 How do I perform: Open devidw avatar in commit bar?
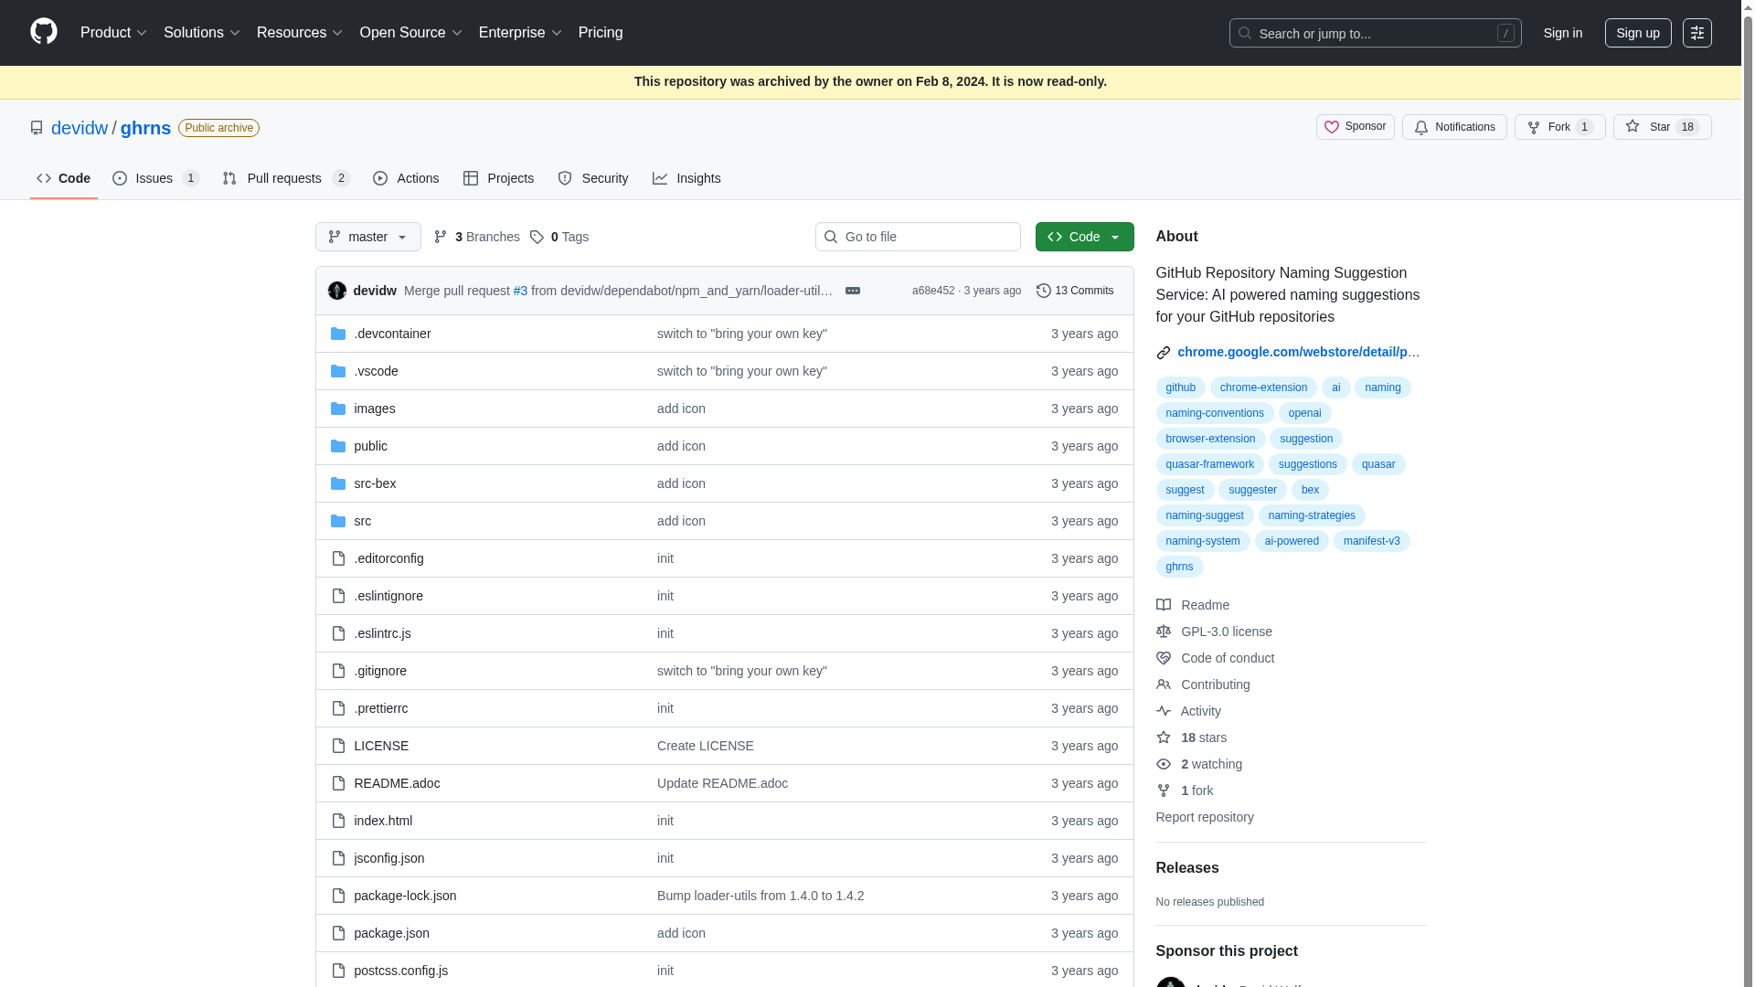[337, 291]
